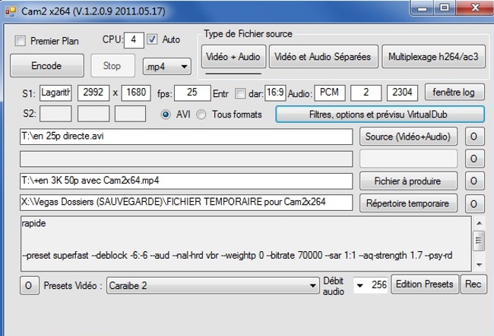Screen dimensions: 494x336
Task: Click the output path field with Cam2x64.mp4
Action: click(186, 181)
